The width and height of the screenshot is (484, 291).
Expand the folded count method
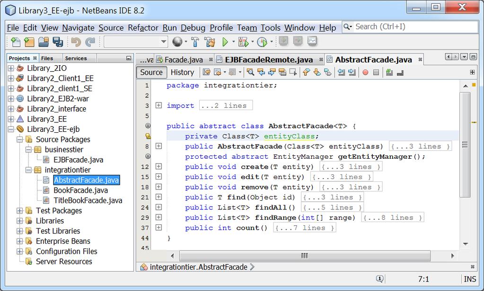point(158,228)
